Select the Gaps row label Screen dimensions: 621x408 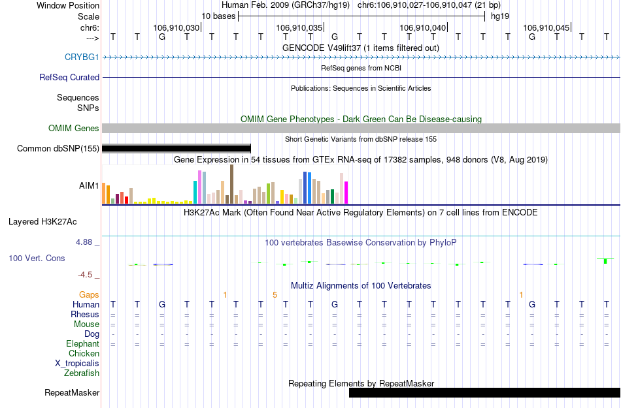pos(89,294)
